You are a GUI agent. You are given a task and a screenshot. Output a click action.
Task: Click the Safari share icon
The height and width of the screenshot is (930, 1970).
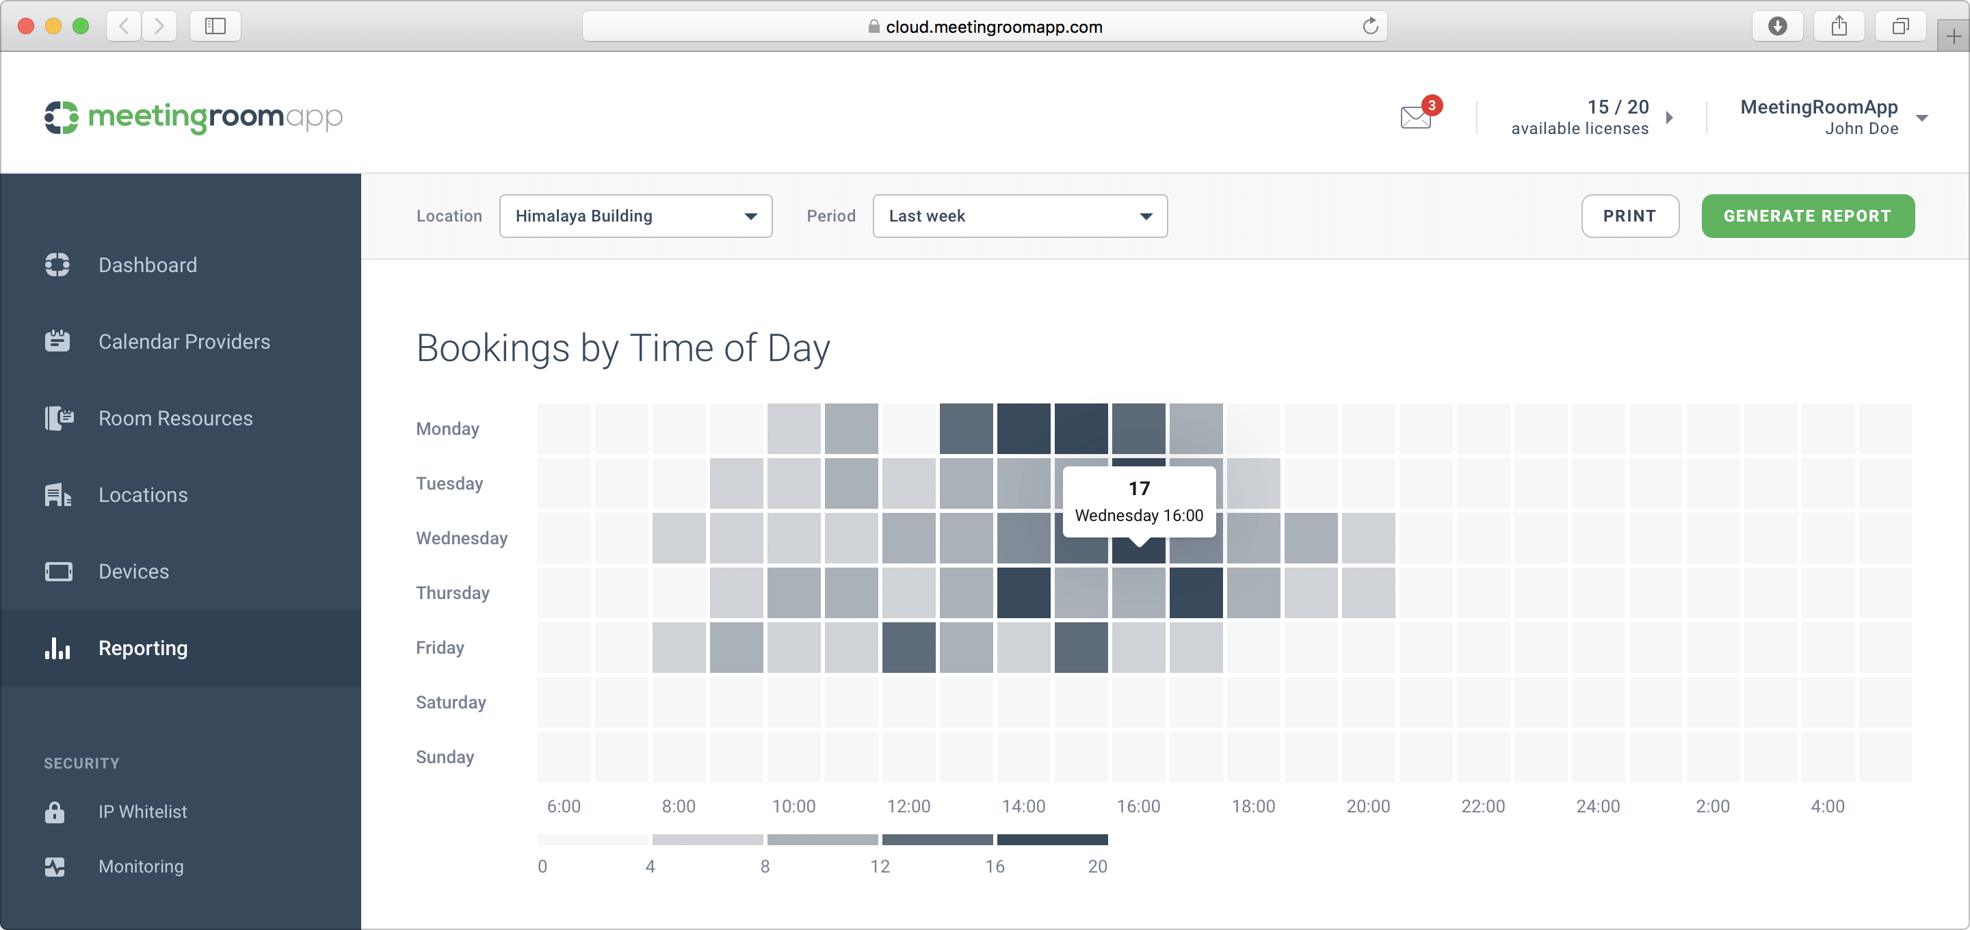click(1839, 27)
